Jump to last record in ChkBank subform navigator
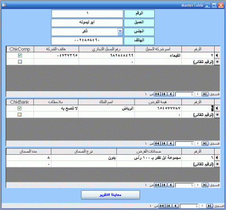 point(164,144)
